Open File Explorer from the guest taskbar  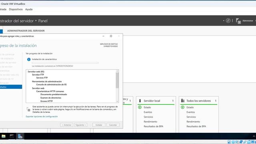(4, 136)
